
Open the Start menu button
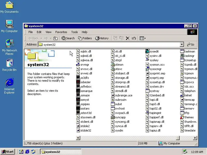[x=8, y=152]
